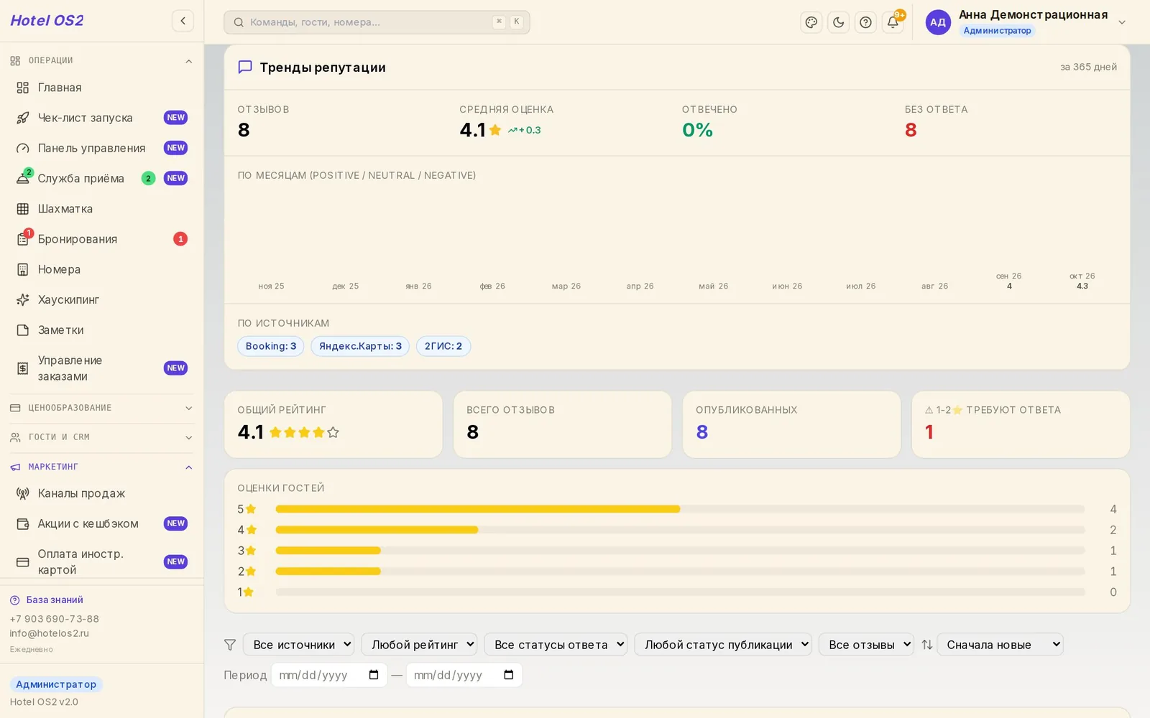
Task: Focus the command search field
Action: pyautogui.click(x=377, y=22)
